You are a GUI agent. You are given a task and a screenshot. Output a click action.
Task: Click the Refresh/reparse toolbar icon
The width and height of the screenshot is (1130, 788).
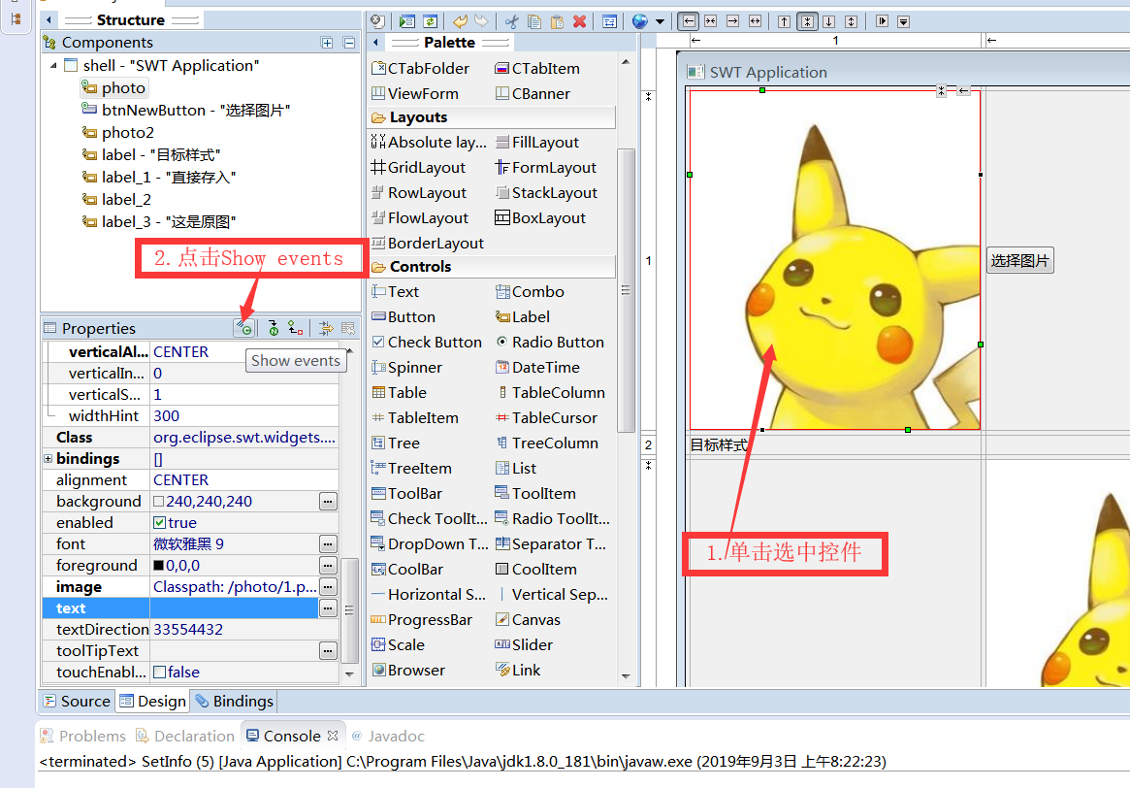click(430, 21)
